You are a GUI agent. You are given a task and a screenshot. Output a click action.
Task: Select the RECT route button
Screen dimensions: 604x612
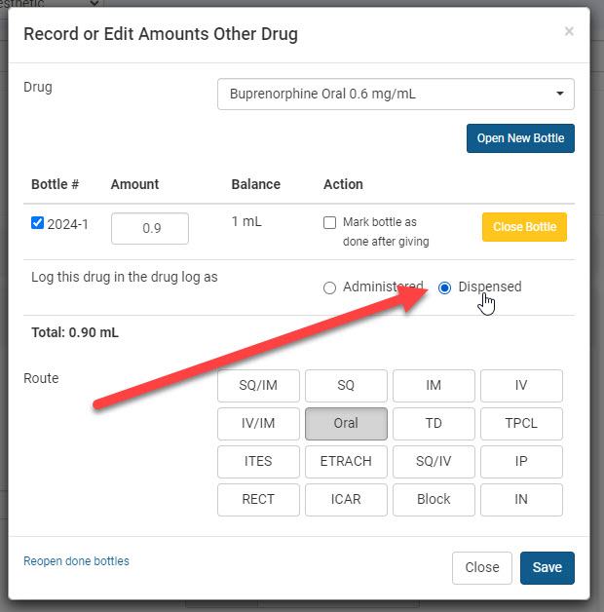tap(258, 500)
